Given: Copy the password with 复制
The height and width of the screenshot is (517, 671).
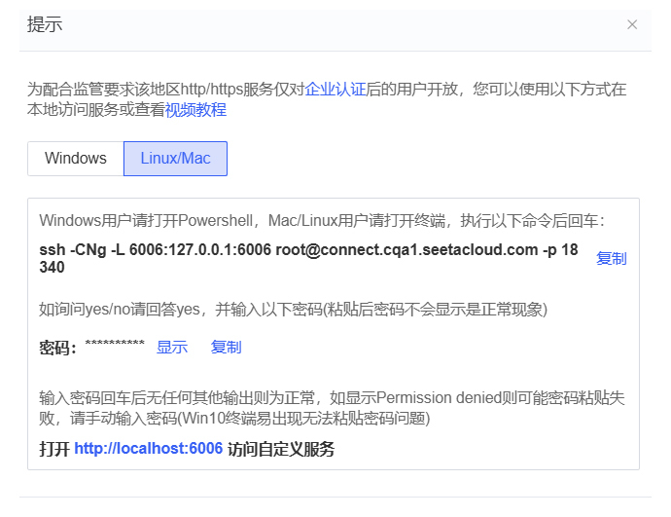Looking at the screenshot, I should pyautogui.click(x=226, y=347).
